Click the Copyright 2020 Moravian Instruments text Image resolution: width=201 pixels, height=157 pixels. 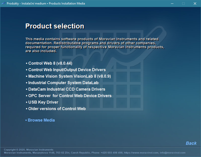coord(29,150)
